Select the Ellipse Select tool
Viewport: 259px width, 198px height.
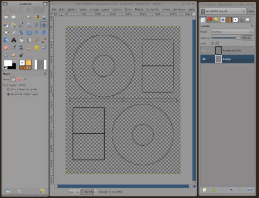[x=14, y=17]
